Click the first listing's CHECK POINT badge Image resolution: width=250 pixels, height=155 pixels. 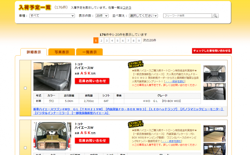click(135, 64)
